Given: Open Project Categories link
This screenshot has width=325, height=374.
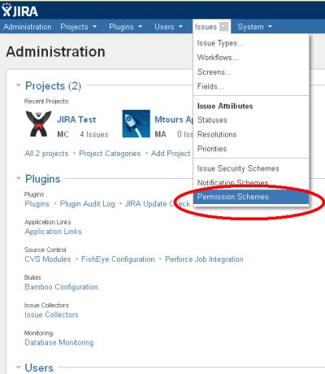Looking at the screenshot, I should coord(110,154).
